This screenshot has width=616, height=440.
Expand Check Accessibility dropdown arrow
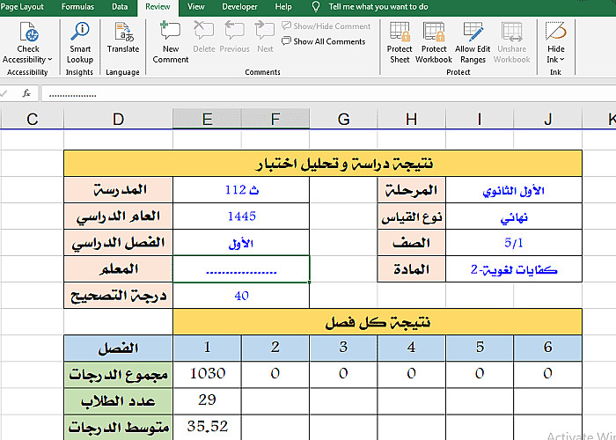(x=50, y=60)
